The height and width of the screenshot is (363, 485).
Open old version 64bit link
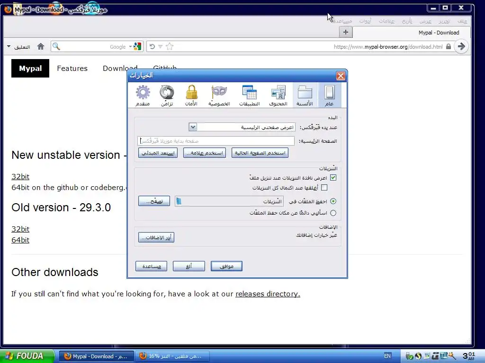click(x=20, y=240)
